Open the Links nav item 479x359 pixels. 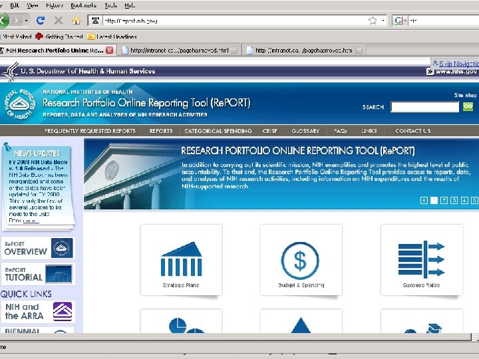coord(369,131)
